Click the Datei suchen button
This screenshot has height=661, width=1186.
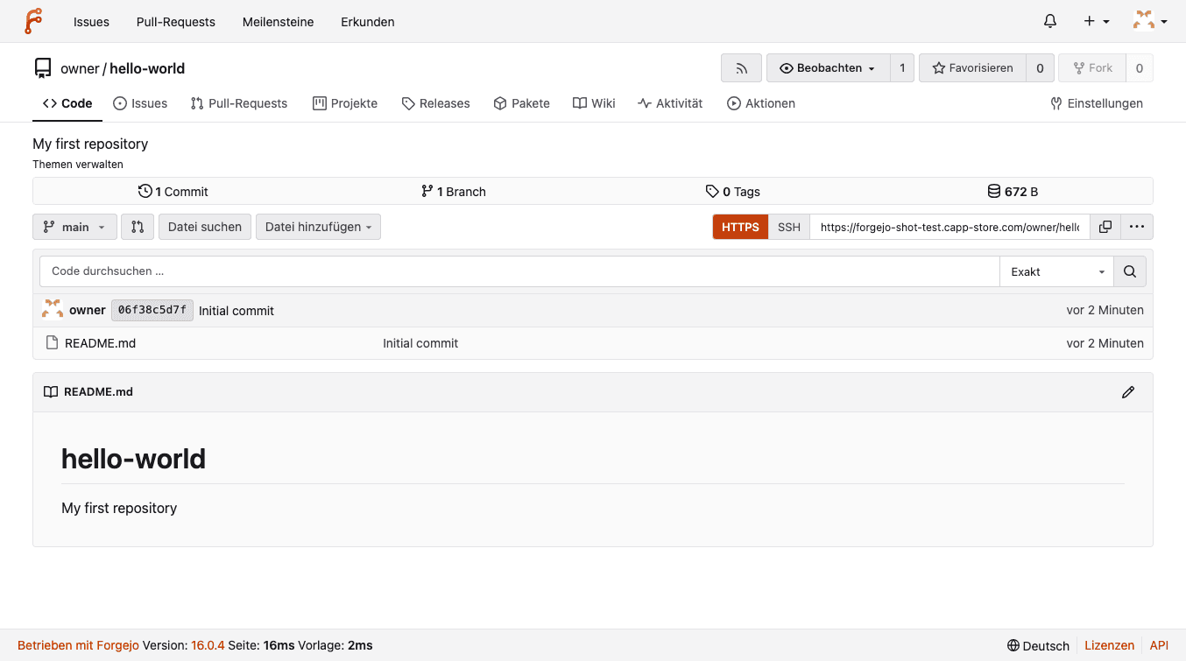[x=205, y=227]
